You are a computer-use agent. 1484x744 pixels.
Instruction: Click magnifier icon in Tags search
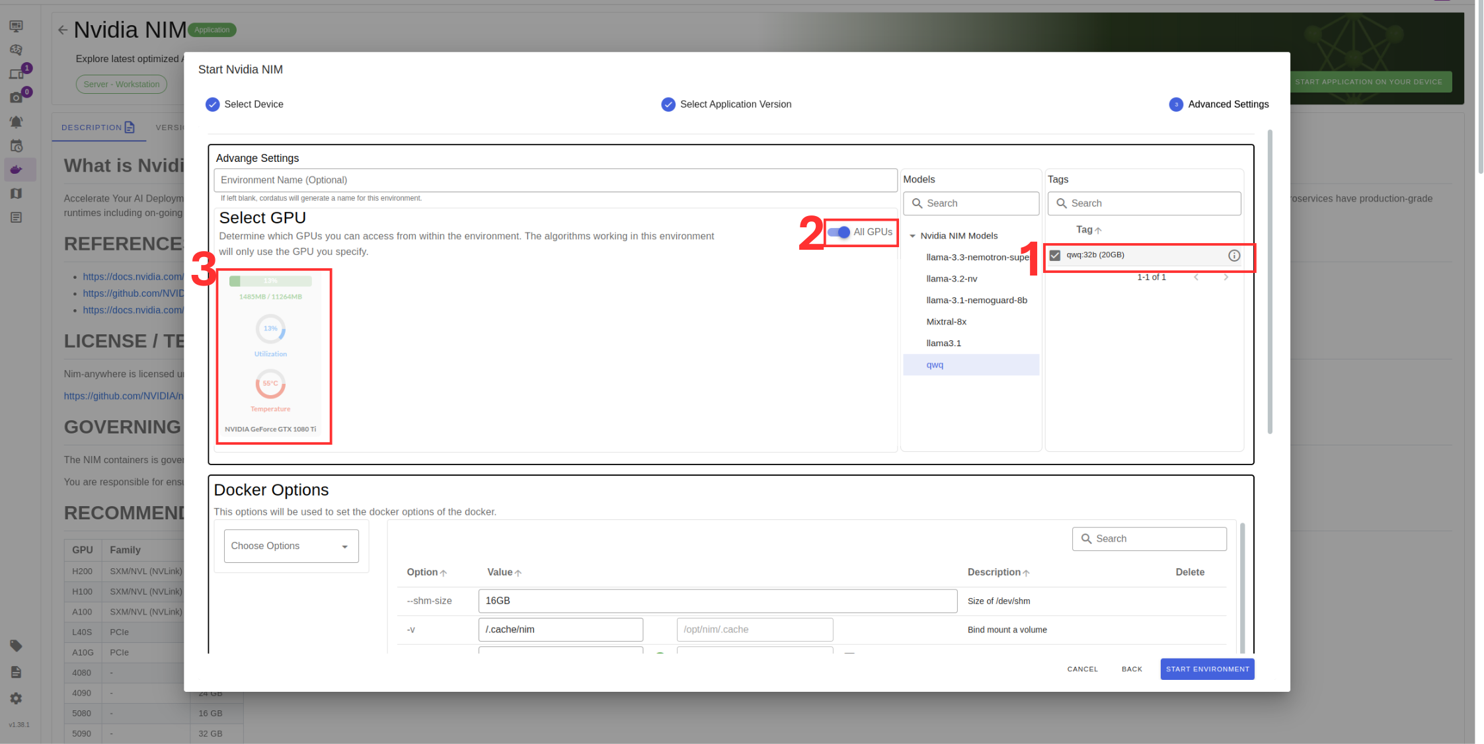tap(1062, 204)
